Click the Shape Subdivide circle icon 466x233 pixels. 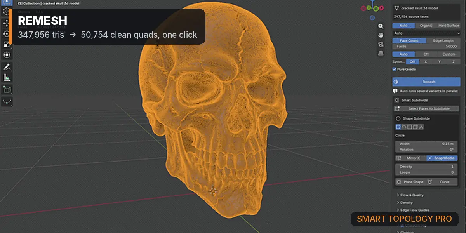click(x=398, y=118)
